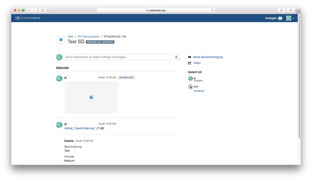Toggle the Safari sidebar button
Screen dimensions: 312x181
[x=43, y=10]
